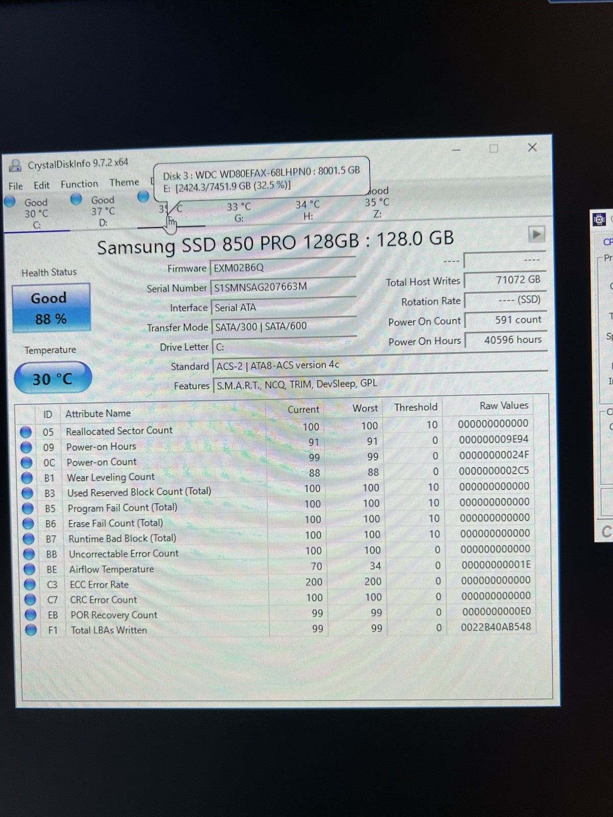Select the Wear Leveling Count attribute
613x817 pixels.
(111, 477)
